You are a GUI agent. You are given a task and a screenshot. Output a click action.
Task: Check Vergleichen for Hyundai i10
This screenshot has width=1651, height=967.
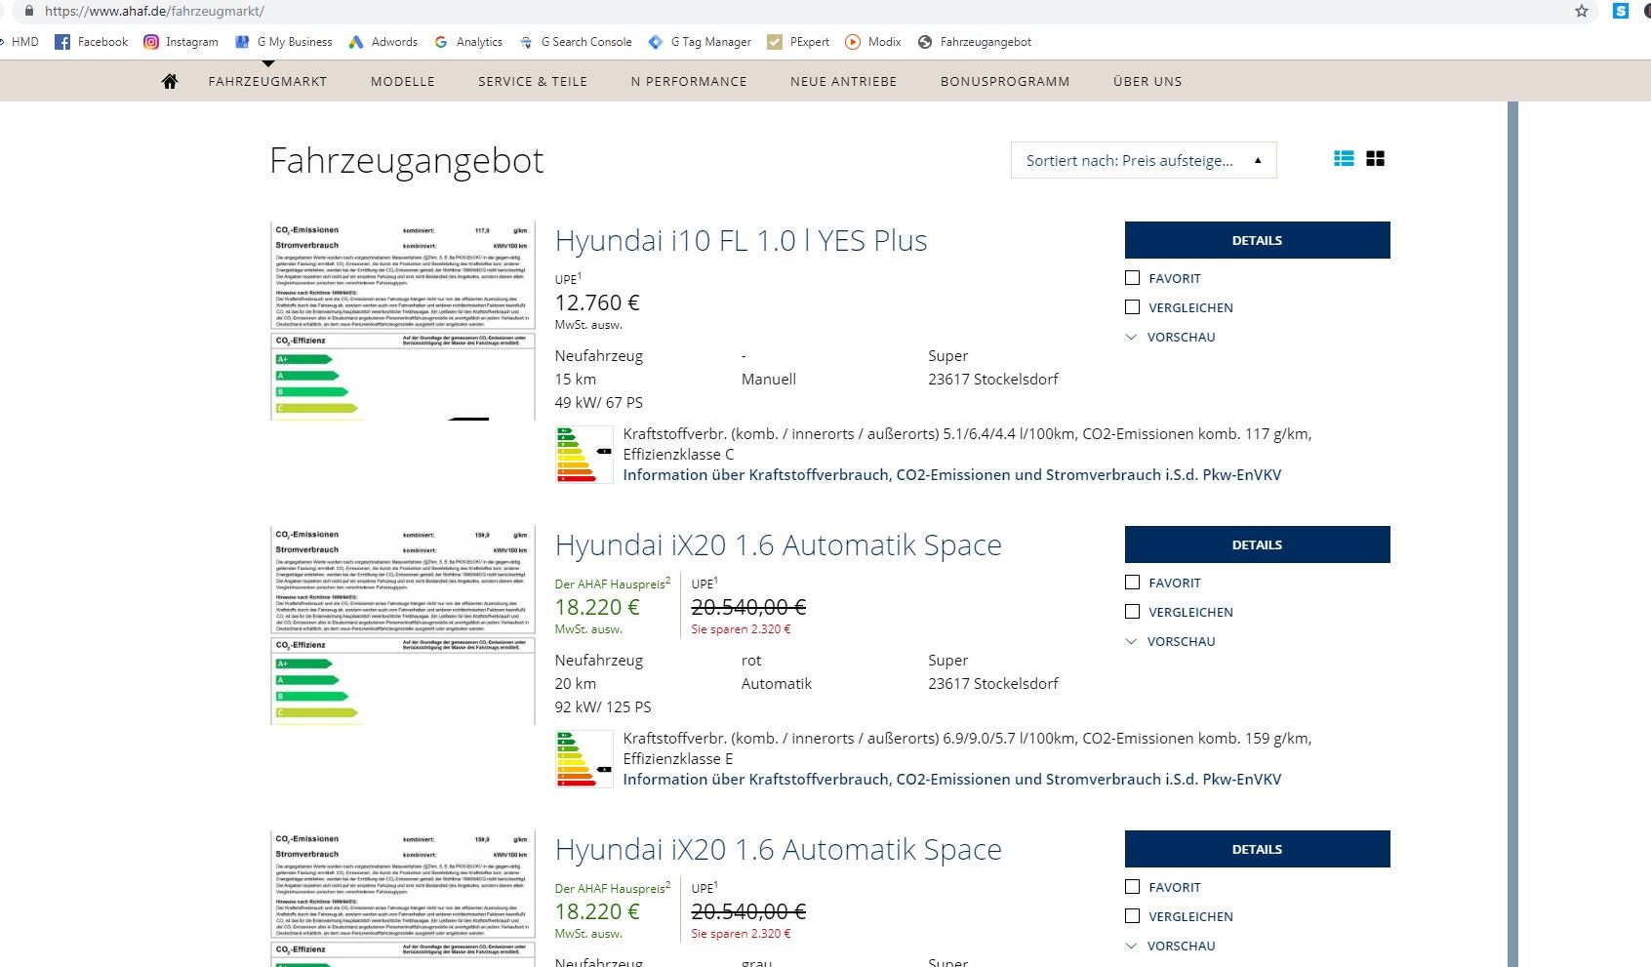pos(1132,307)
